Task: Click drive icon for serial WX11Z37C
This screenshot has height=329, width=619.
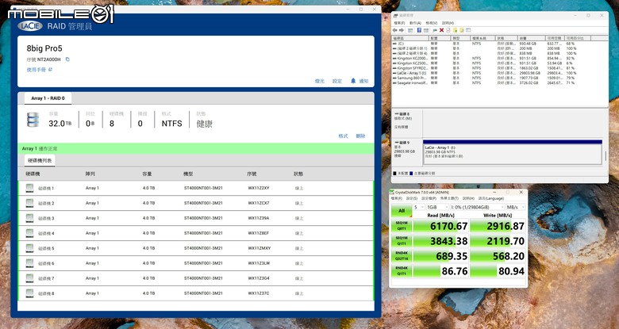Action: (29, 293)
